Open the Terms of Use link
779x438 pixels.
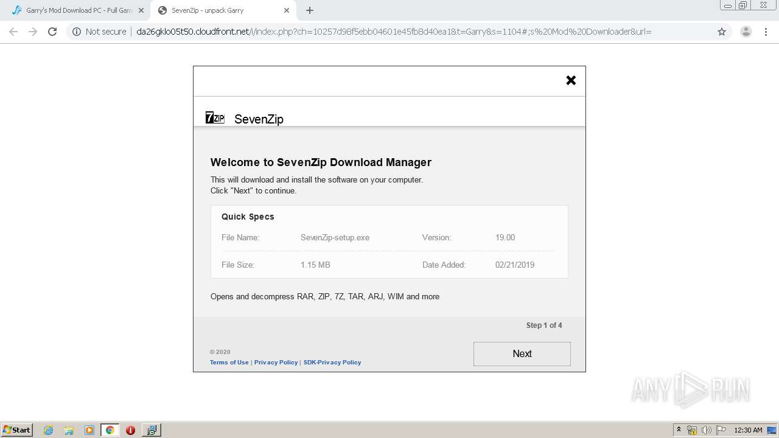pos(229,362)
